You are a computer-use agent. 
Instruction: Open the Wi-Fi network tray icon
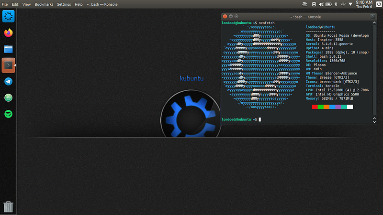343,4
